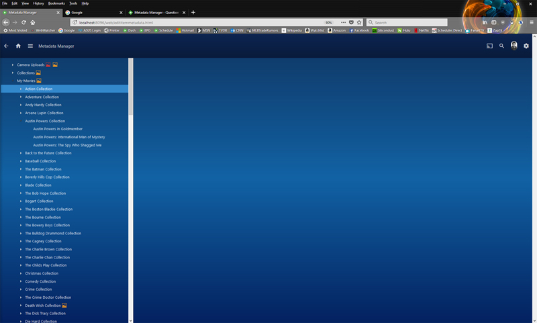Screen dimensions: 537x323
Task: Click the image icon beside Death Wish Collection
Action: pyautogui.click(x=64, y=306)
